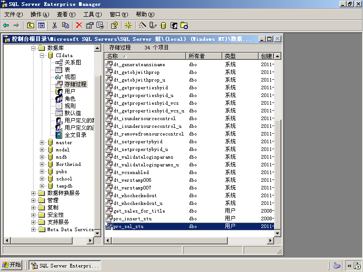This screenshot has width=363, height=272.
Task: Click the Forward arrow toolbar button
Action: (x=16, y=25)
